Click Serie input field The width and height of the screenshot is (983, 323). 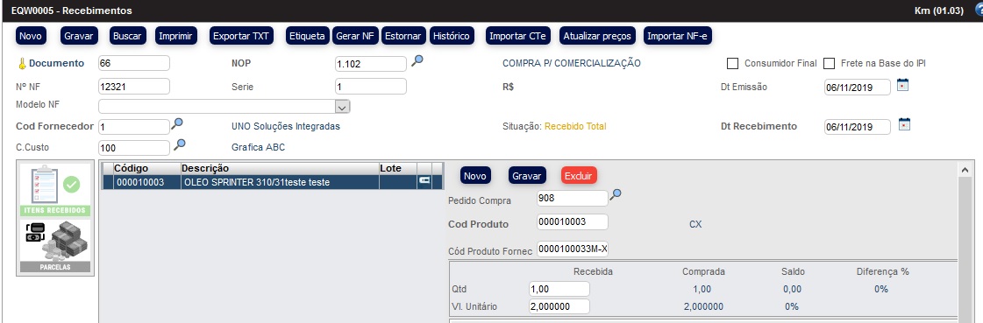pyautogui.click(x=371, y=87)
